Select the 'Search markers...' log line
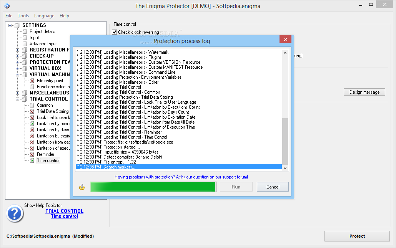Viewport: 396px width, 248px height. pos(179,167)
